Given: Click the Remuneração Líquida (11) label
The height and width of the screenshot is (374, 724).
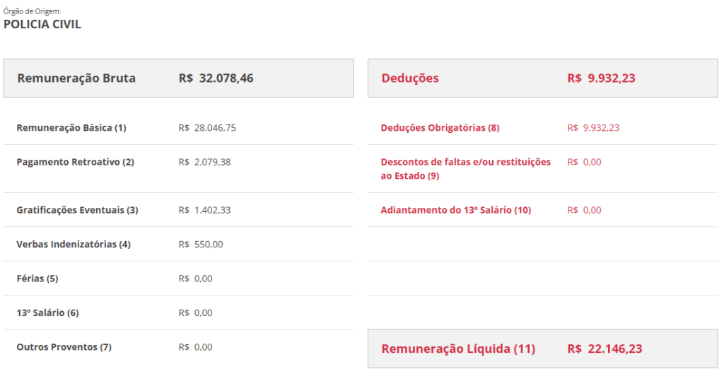Looking at the screenshot, I should pos(458,349).
